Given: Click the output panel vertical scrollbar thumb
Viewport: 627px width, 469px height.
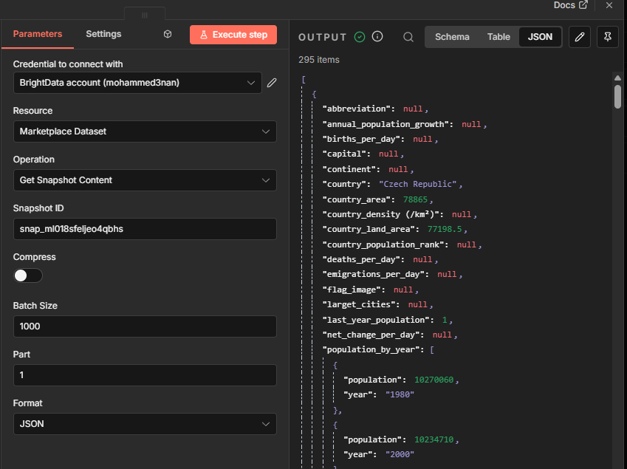Looking at the screenshot, I should click(x=617, y=96).
